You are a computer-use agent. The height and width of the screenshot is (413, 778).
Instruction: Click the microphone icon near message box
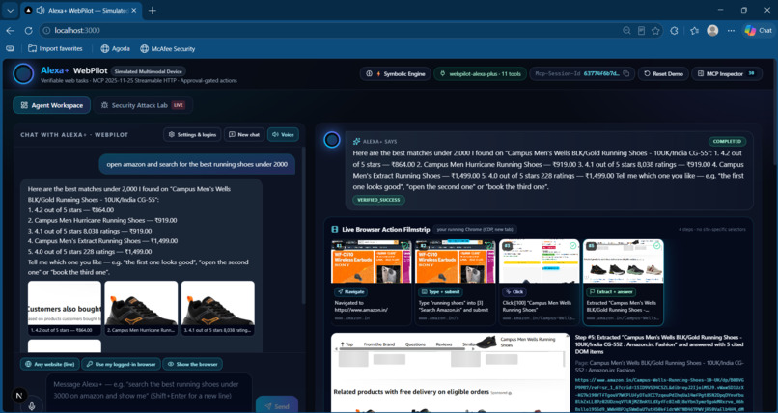(x=32, y=406)
